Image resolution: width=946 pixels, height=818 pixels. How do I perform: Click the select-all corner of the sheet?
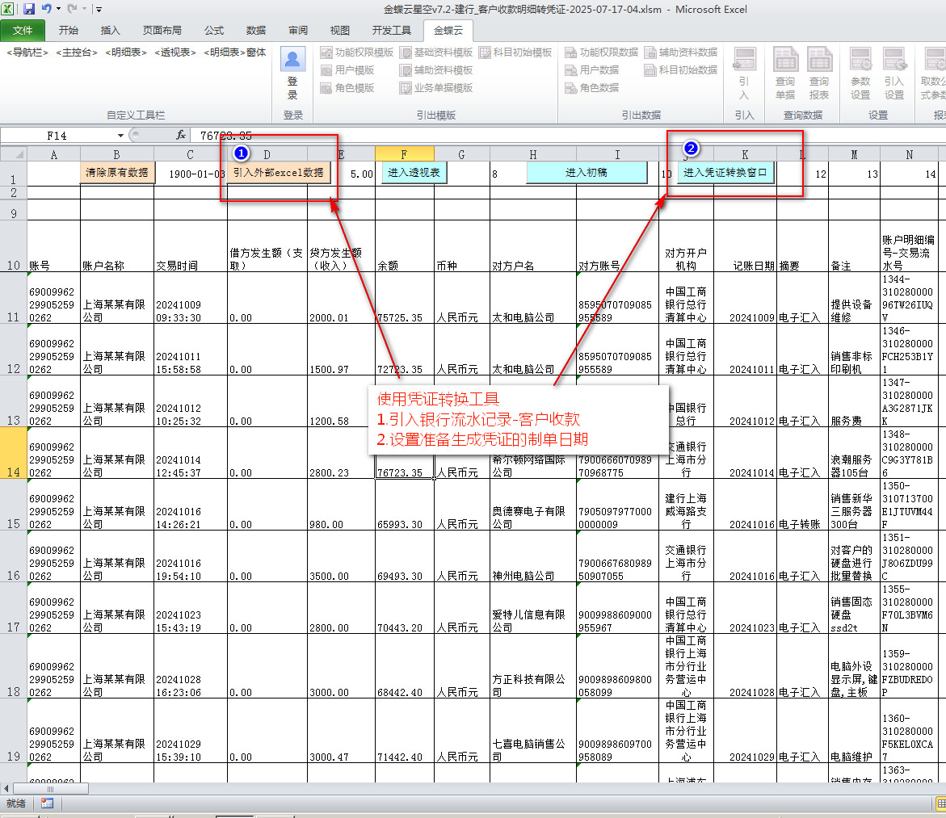tap(14, 153)
